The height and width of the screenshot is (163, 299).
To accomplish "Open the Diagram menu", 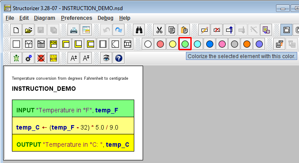I will (x=45, y=18).
